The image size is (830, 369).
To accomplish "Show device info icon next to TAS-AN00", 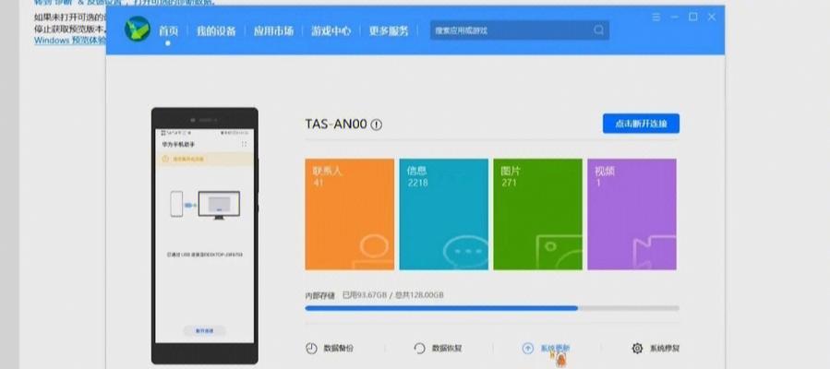I will (x=377, y=125).
